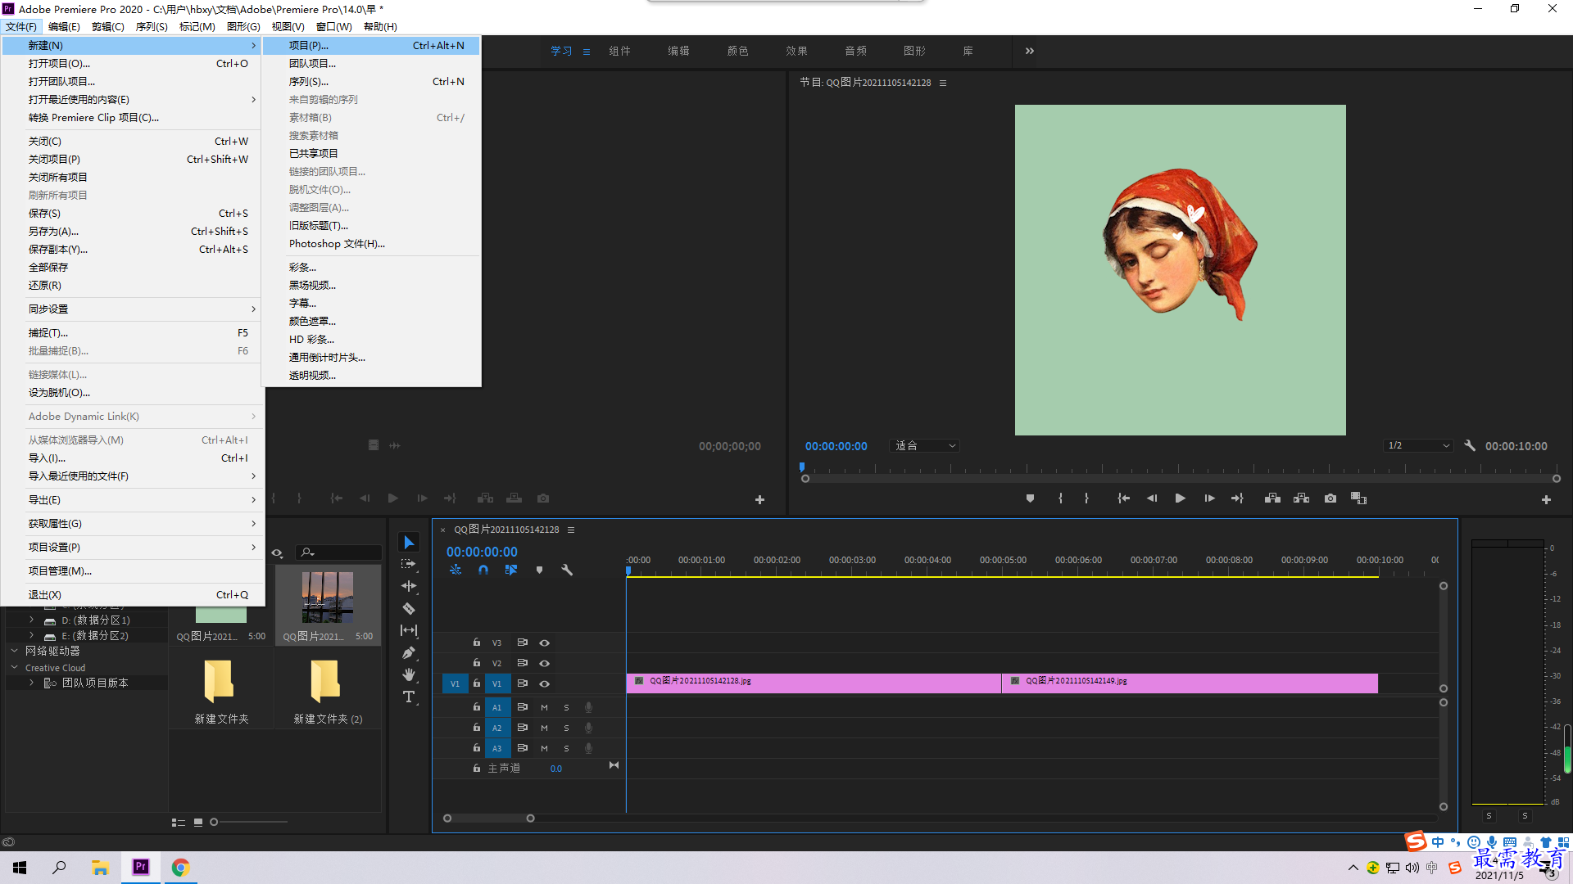Select the Pen tool
The image size is (1573, 884).
[x=409, y=652]
